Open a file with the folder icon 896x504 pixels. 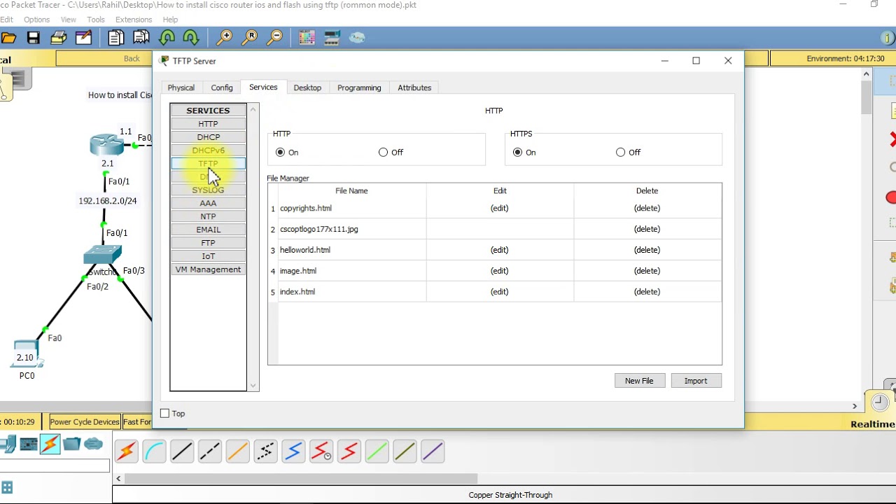[8, 38]
